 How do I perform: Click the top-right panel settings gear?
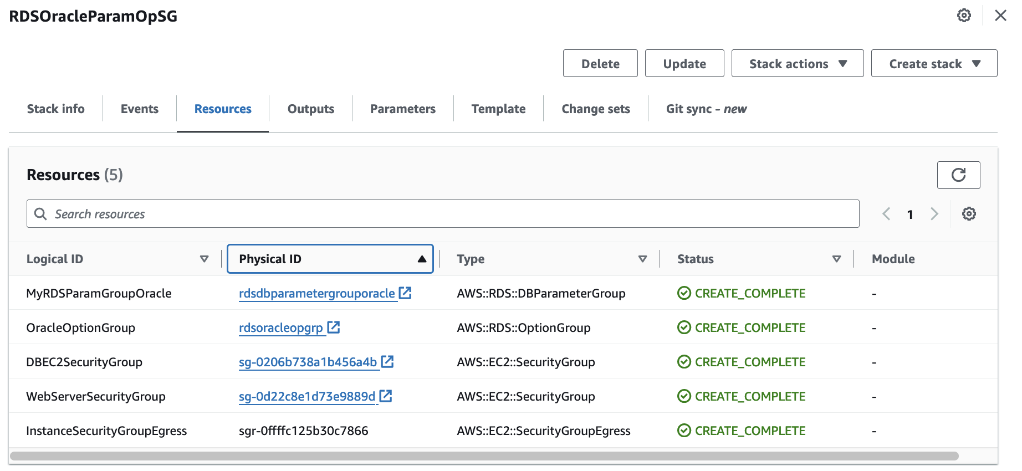click(x=964, y=16)
